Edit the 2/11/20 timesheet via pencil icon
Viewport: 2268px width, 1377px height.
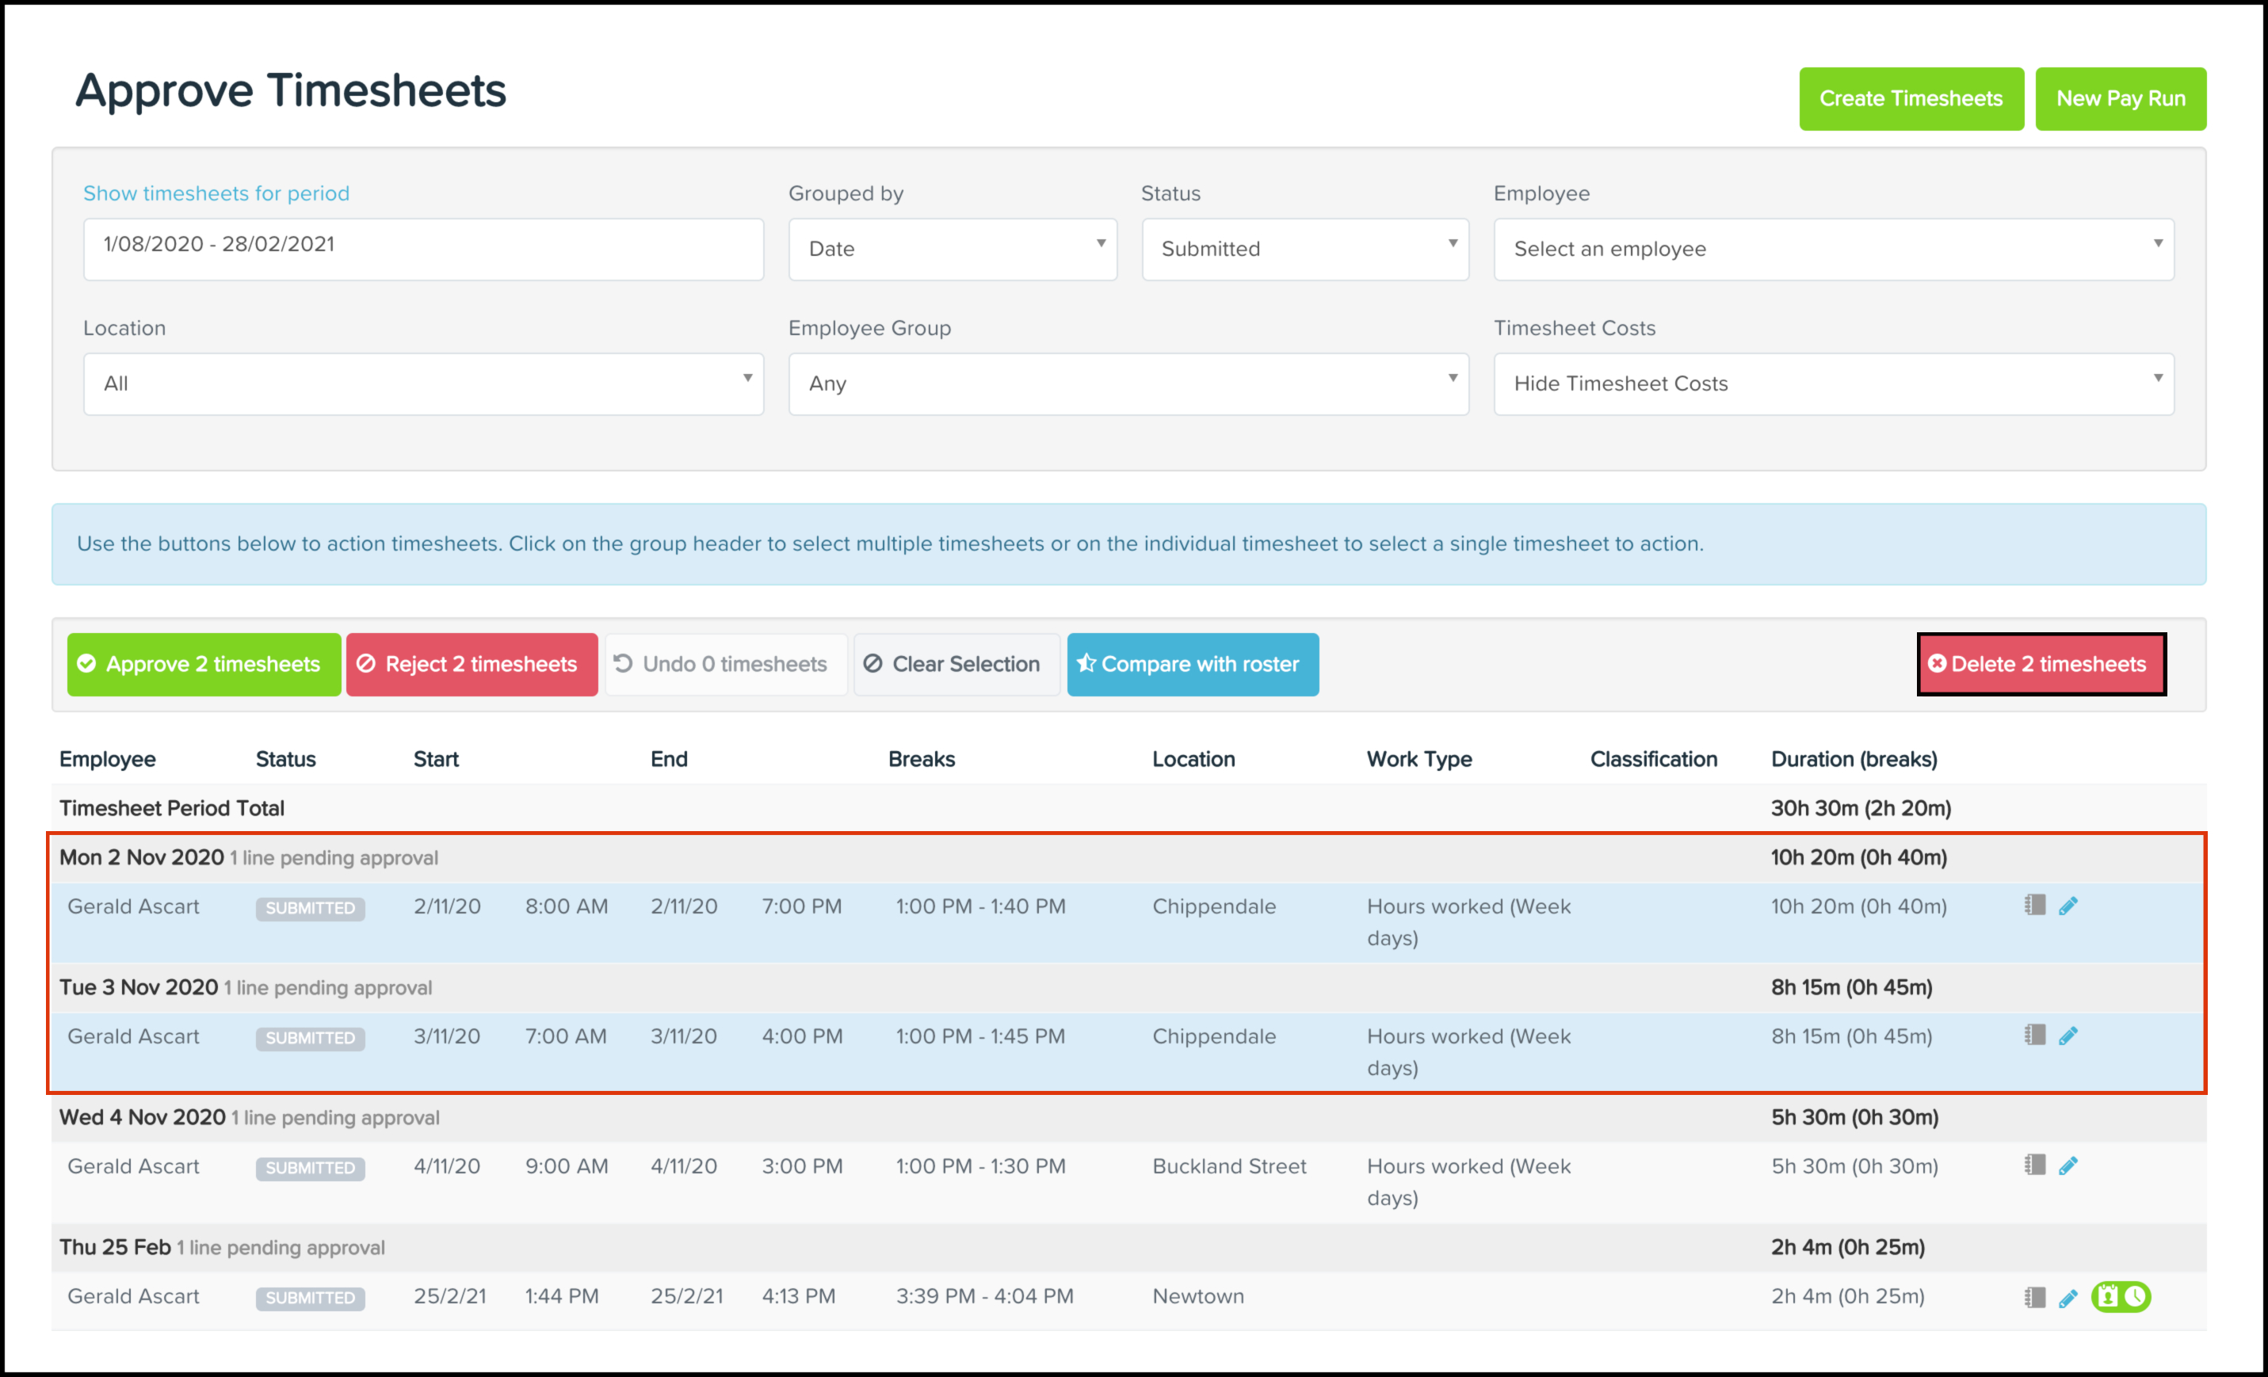click(x=2068, y=906)
